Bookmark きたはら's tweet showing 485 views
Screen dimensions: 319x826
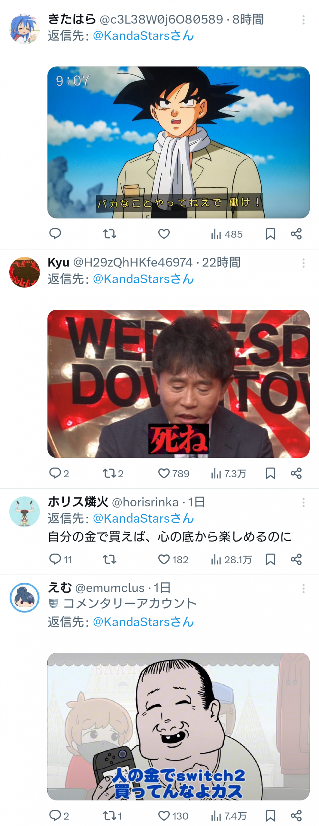tap(270, 234)
